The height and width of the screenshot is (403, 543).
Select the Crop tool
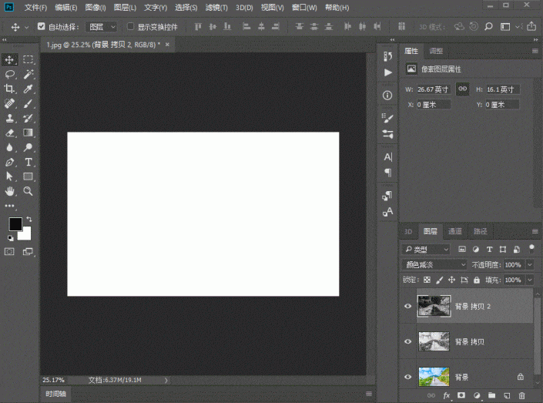click(x=10, y=89)
